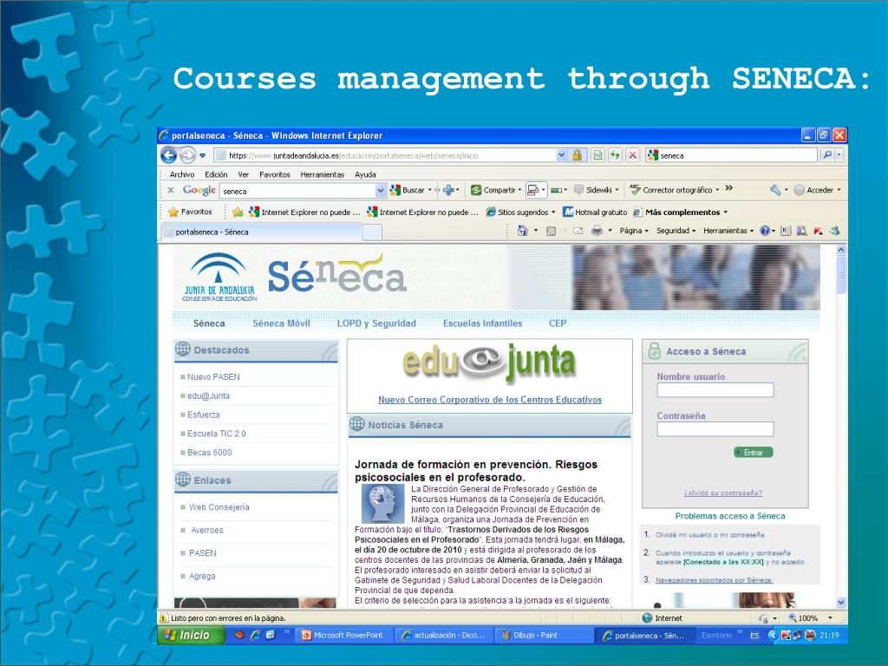Open the Escuela TIC 2.0 link
Image resolution: width=888 pixels, height=666 pixels.
point(216,434)
